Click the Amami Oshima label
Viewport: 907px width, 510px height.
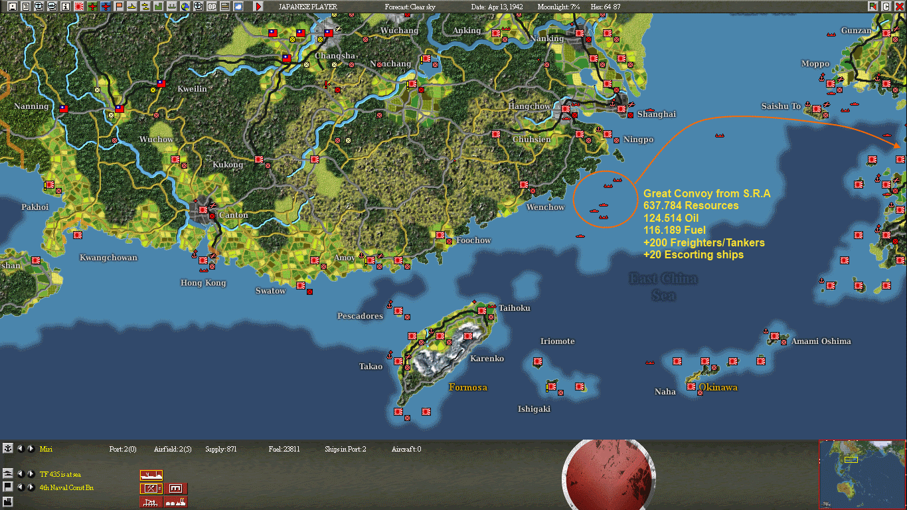click(821, 341)
